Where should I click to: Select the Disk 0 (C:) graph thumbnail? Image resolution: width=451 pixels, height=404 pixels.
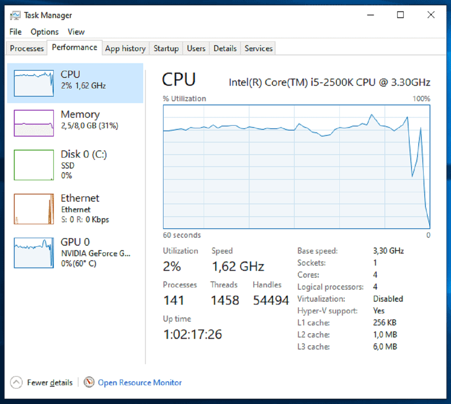(x=33, y=164)
